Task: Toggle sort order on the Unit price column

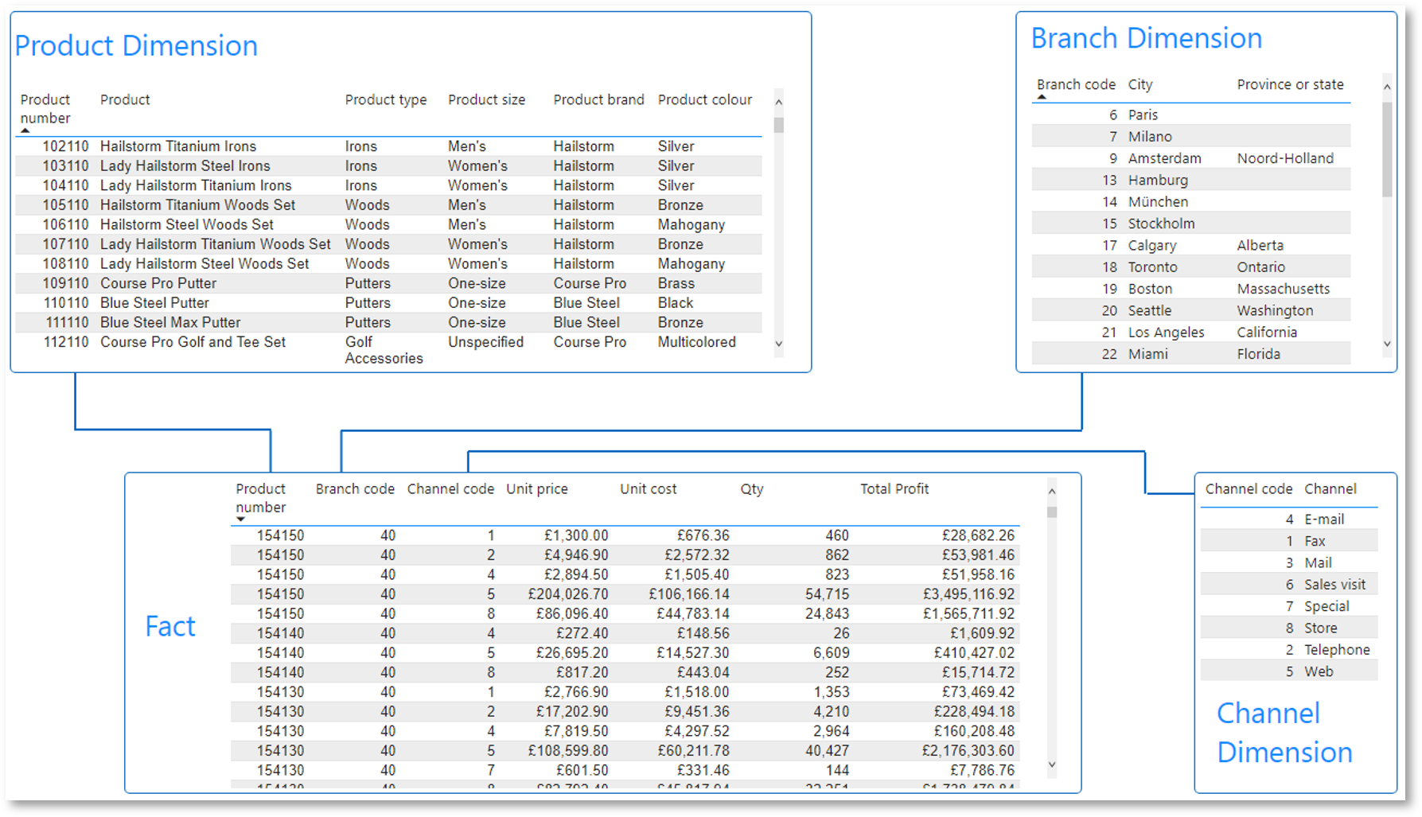Action: point(537,488)
